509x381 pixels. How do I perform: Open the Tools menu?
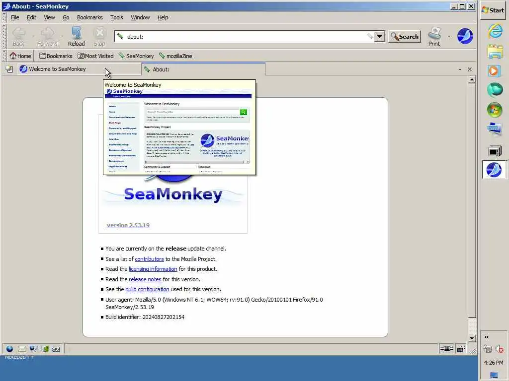point(116,17)
